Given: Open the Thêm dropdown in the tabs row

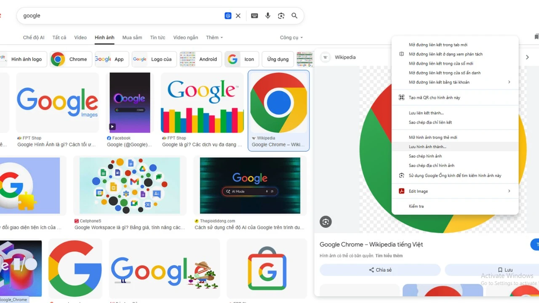Looking at the screenshot, I should click(214, 37).
